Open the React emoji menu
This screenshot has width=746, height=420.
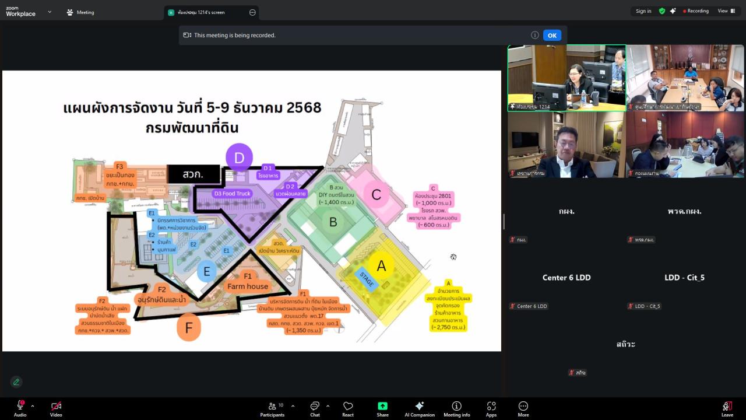(x=348, y=408)
